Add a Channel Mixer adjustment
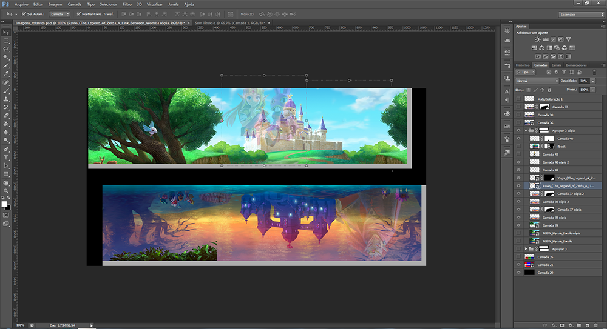607x329 pixels. pyautogui.click(x=565, y=48)
